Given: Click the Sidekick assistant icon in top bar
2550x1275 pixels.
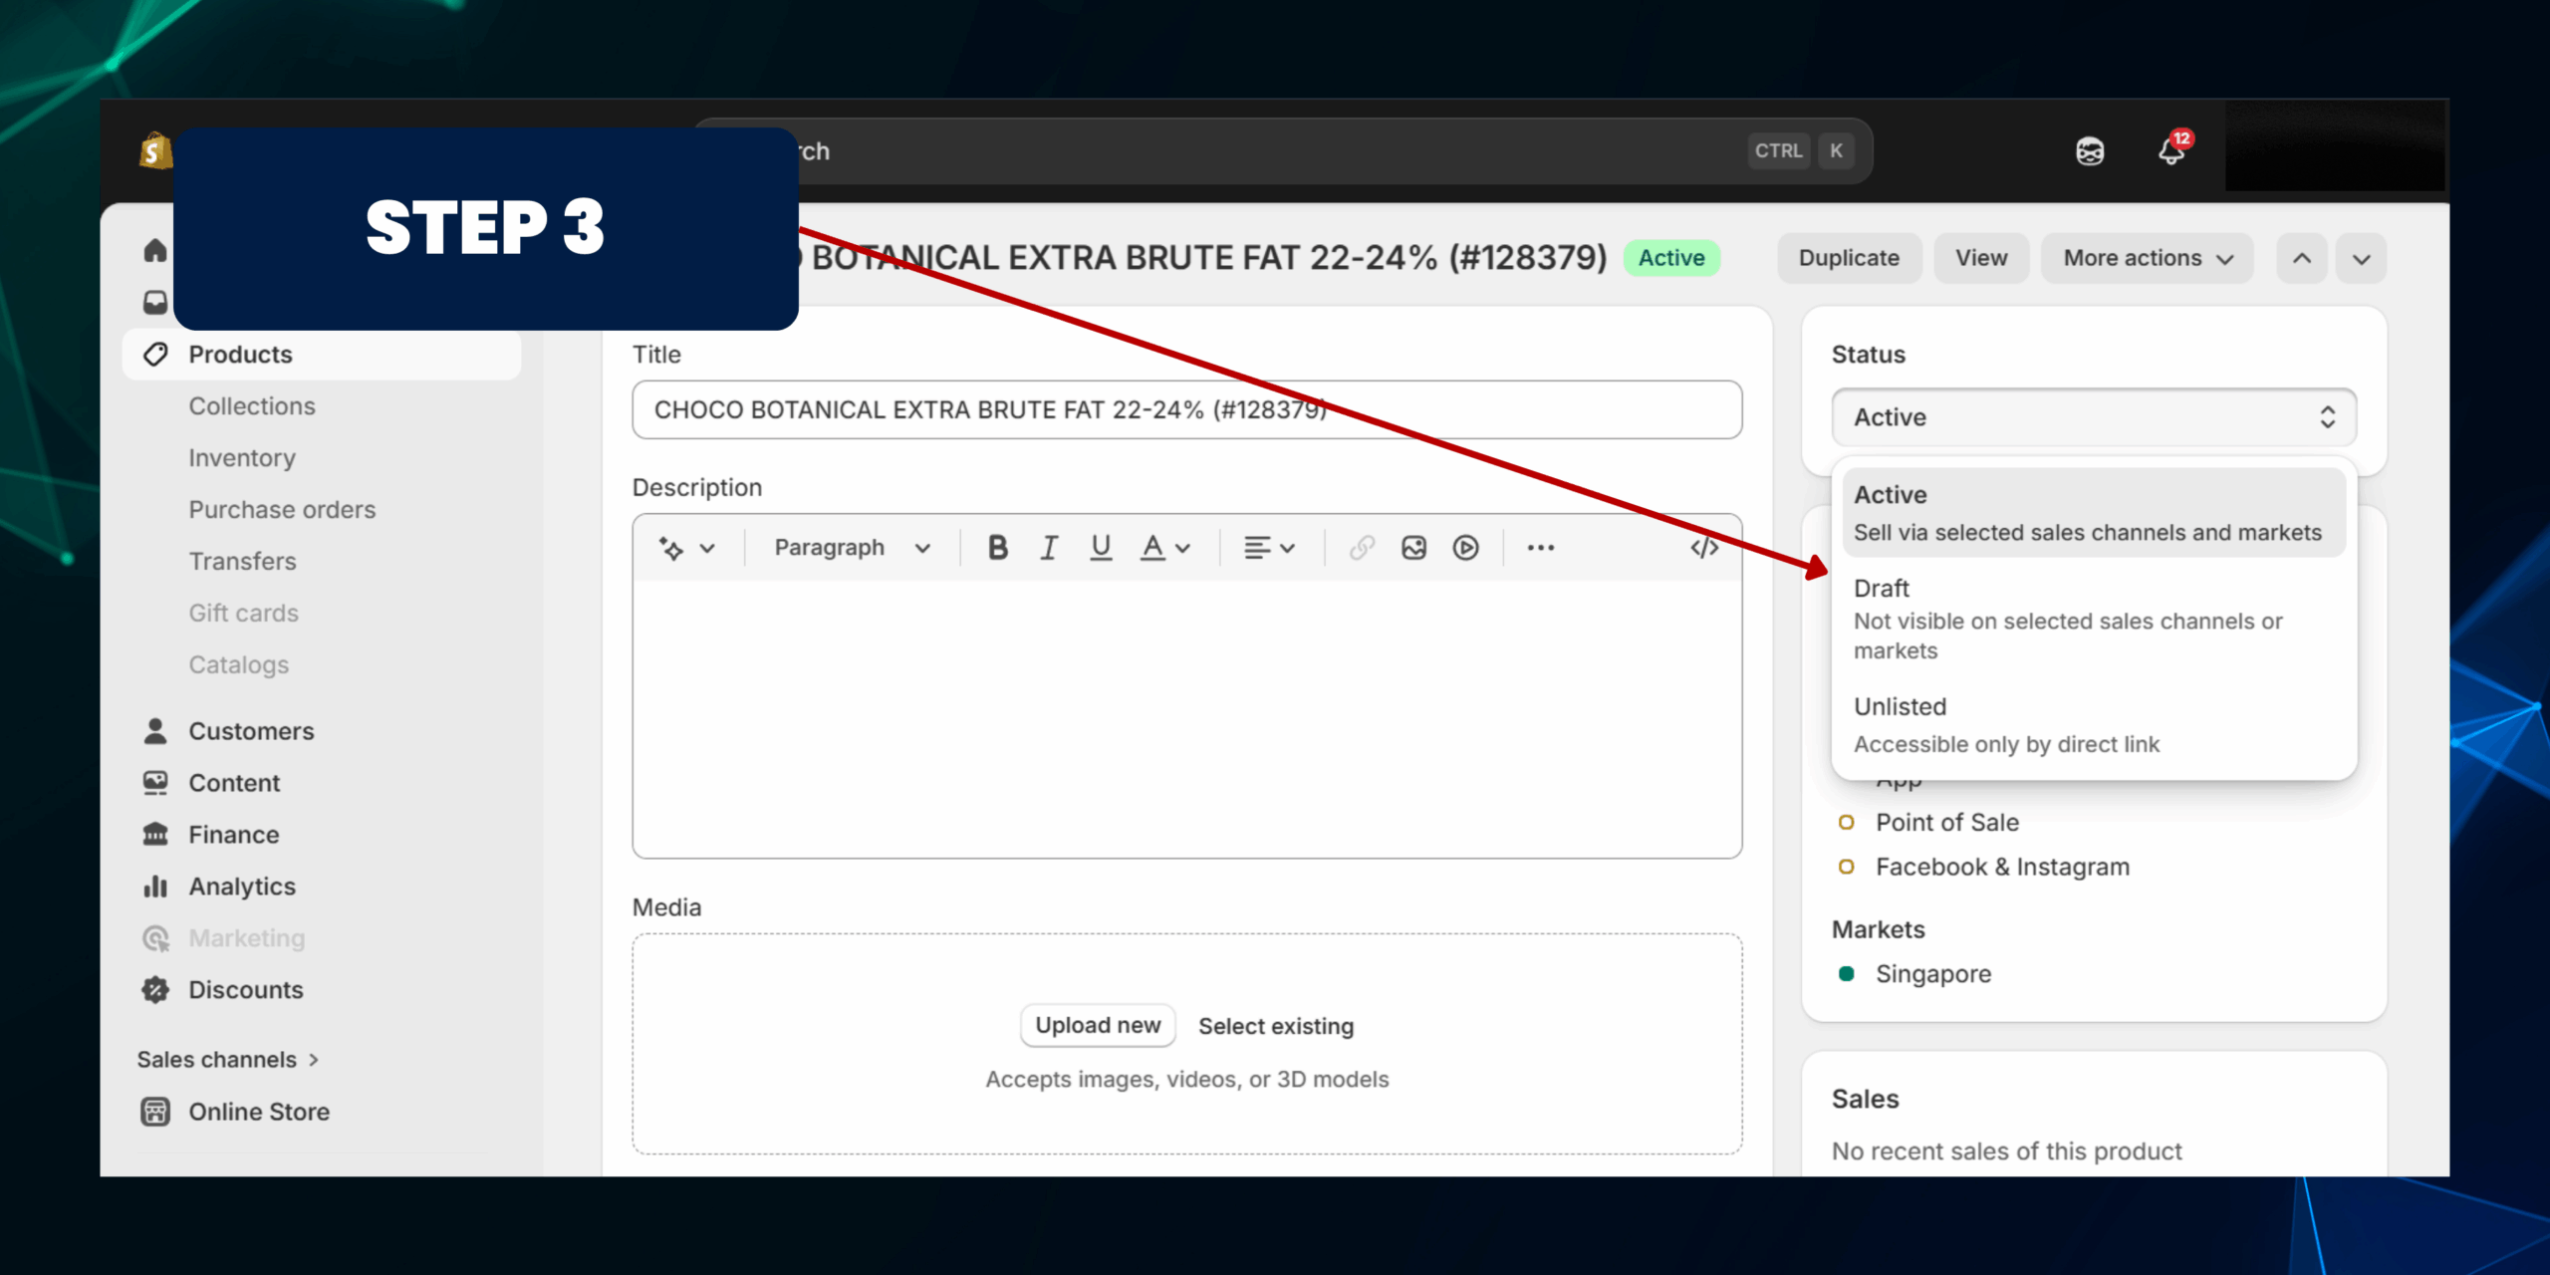Looking at the screenshot, I should (2090, 151).
